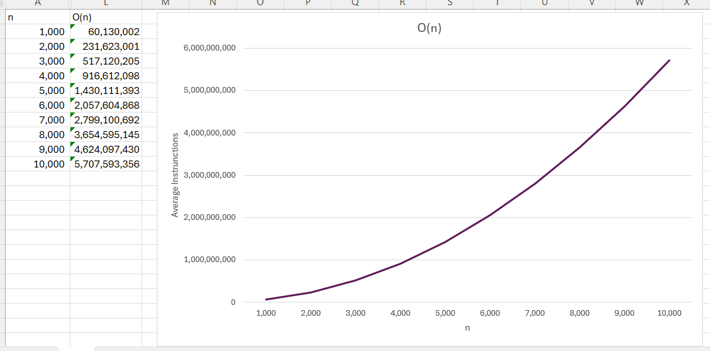The image size is (710, 351).
Task: Select cell with value 5,707,593,356
Action: [x=106, y=164]
